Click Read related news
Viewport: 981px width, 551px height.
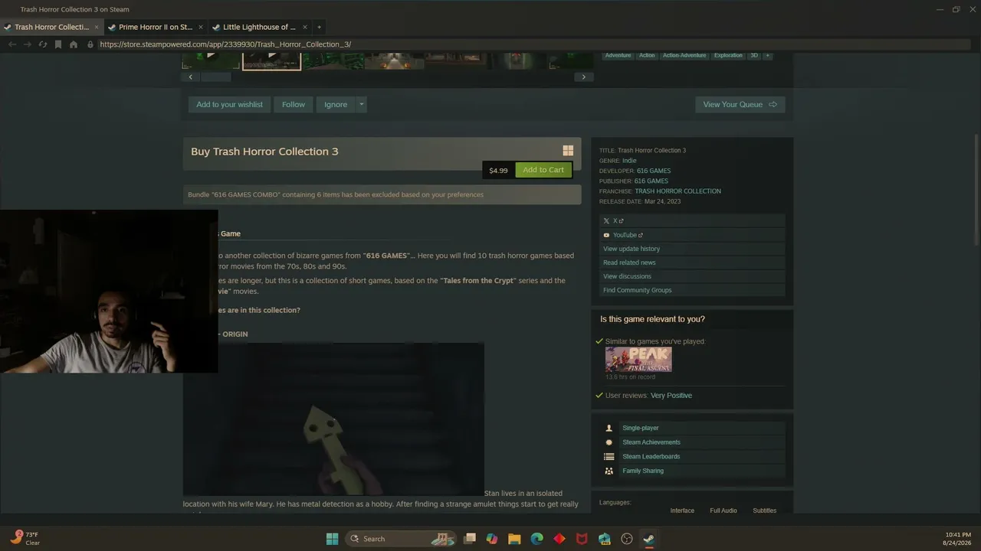[x=692, y=262]
